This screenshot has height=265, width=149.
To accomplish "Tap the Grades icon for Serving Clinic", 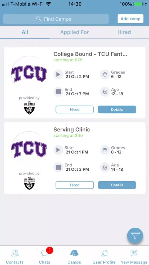I will [x=105, y=150].
